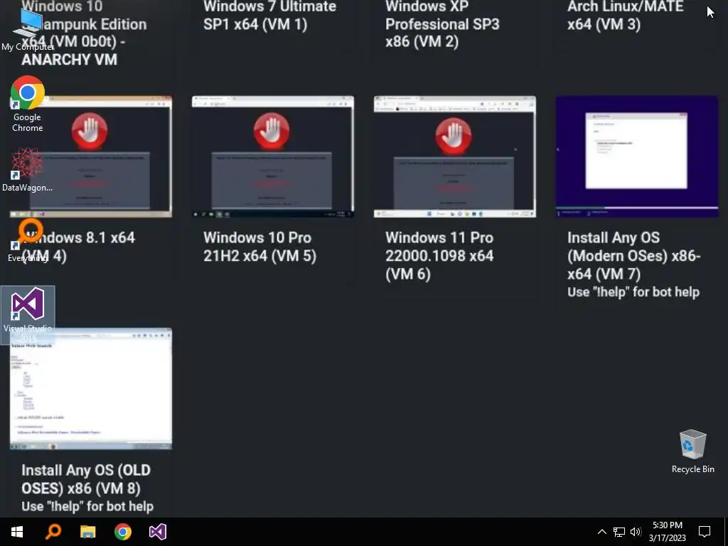728x546 pixels.
Task: Click the Windows 7 Ultimate SP1 x64 (VM 1) title
Action: pyautogui.click(x=269, y=16)
